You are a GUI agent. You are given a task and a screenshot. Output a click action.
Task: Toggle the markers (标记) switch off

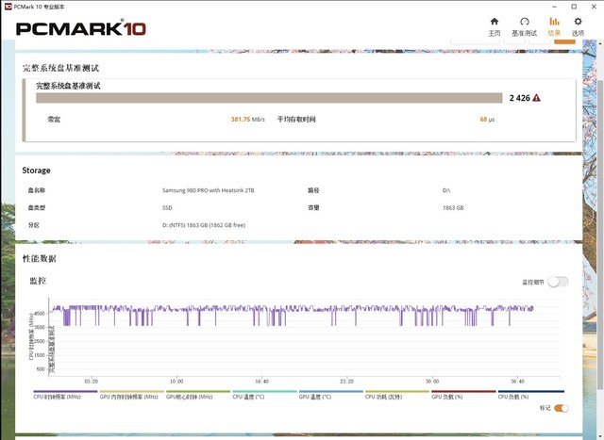click(562, 408)
